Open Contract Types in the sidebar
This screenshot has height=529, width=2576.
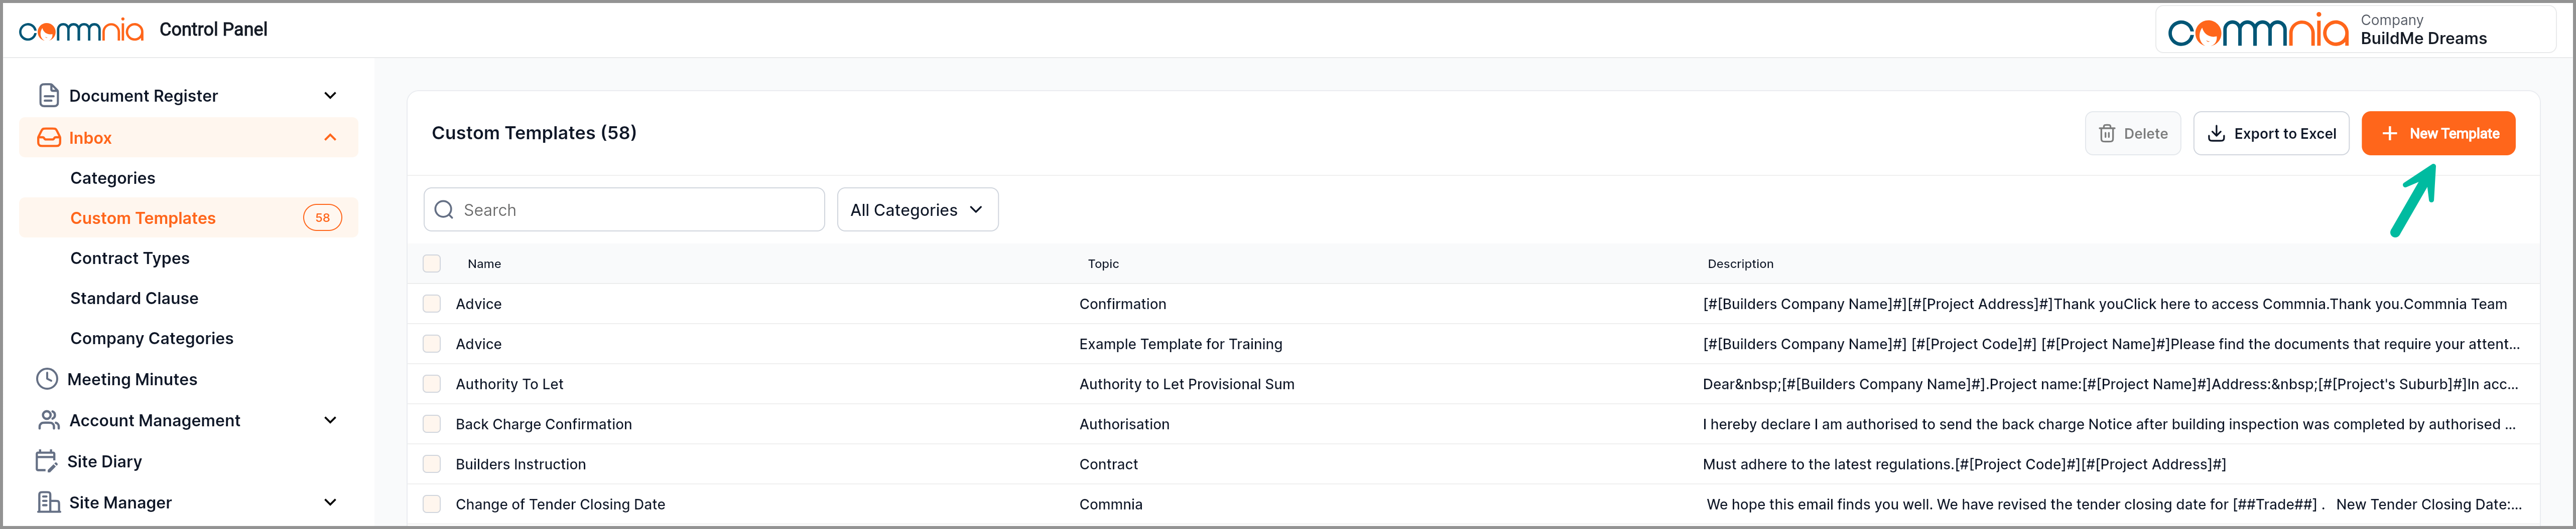click(130, 258)
